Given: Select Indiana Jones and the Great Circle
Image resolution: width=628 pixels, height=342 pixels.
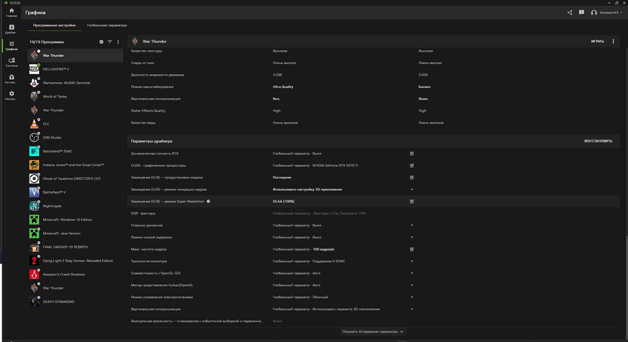Looking at the screenshot, I should pyautogui.click(x=75, y=165).
